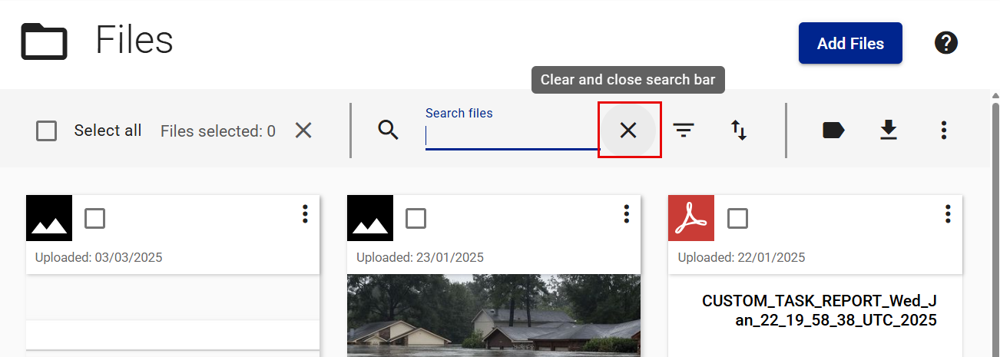Open the sort files icon
The height and width of the screenshot is (357, 1000).
coord(739,131)
